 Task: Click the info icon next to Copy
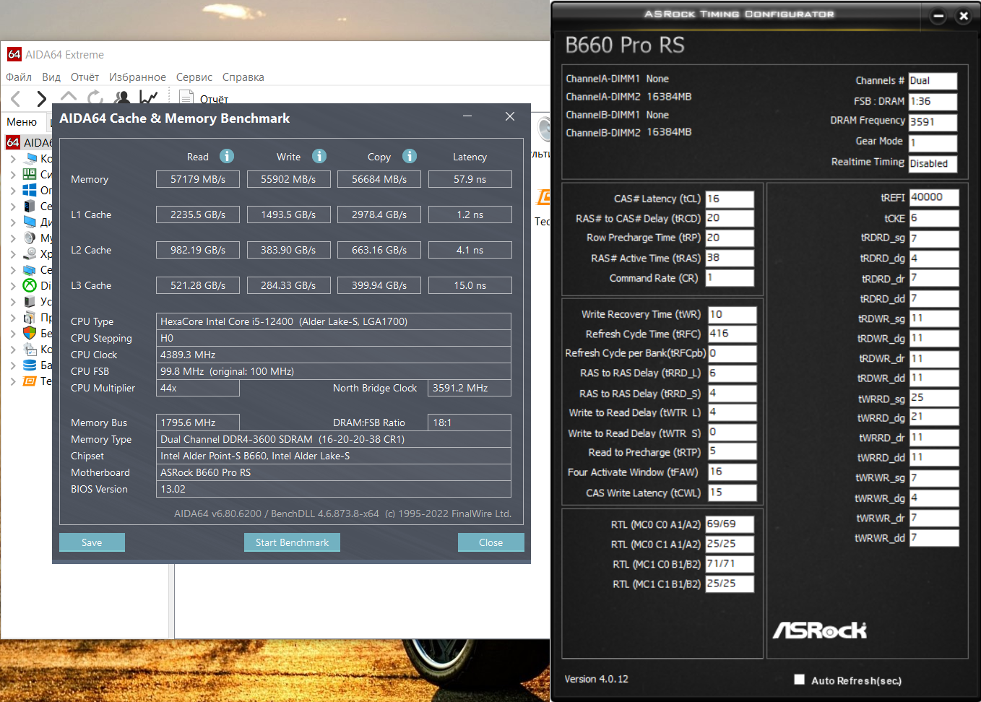[x=410, y=156]
